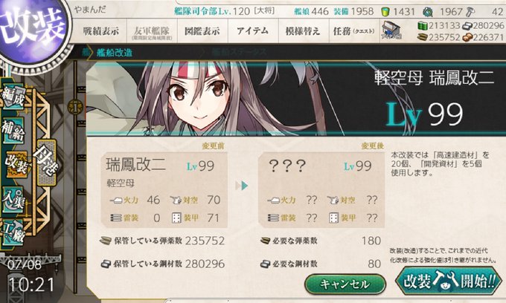
Task: Go to the 入渠 repair dock icon
Action: [x=13, y=199]
